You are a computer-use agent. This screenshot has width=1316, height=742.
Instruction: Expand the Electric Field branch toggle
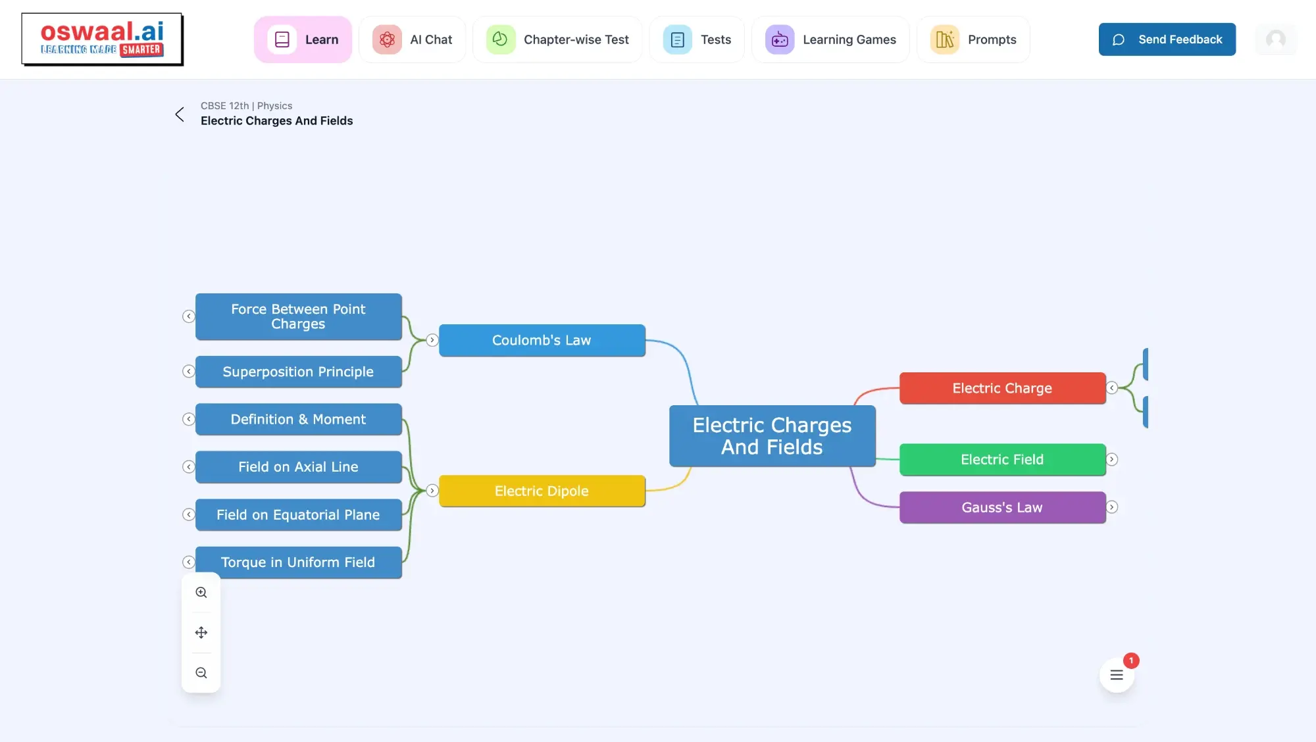pos(1112,459)
